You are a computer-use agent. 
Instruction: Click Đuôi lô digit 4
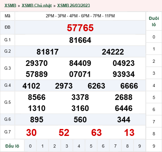pos(154,85)
